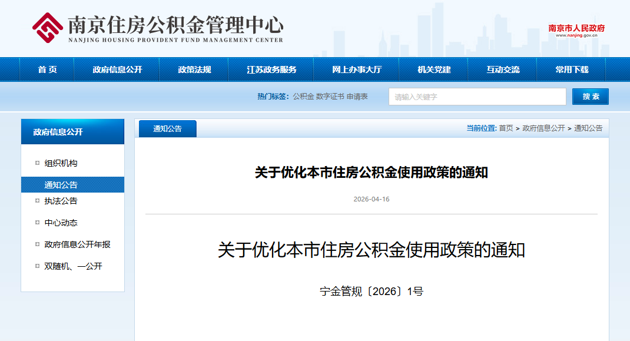Open the 政策法规 navigation menu

pyautogui.click(x=195, y=69)
